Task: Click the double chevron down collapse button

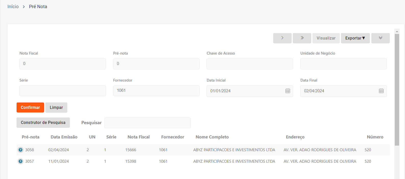Action: (x=380, y=38)
